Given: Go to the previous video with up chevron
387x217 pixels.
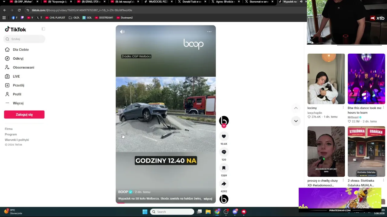Looking at the screenshot, I should (296, 108).
